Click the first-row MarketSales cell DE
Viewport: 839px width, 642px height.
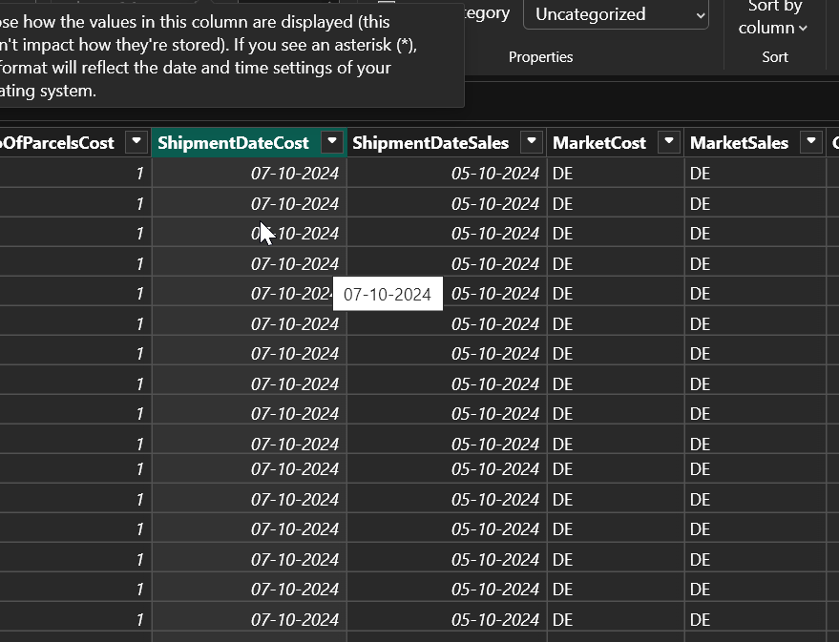tap(755, 174)
